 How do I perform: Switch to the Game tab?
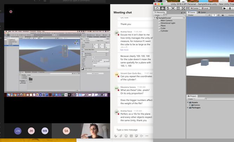coord(202,12)
